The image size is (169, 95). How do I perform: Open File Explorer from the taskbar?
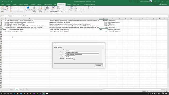pos(18,94)
